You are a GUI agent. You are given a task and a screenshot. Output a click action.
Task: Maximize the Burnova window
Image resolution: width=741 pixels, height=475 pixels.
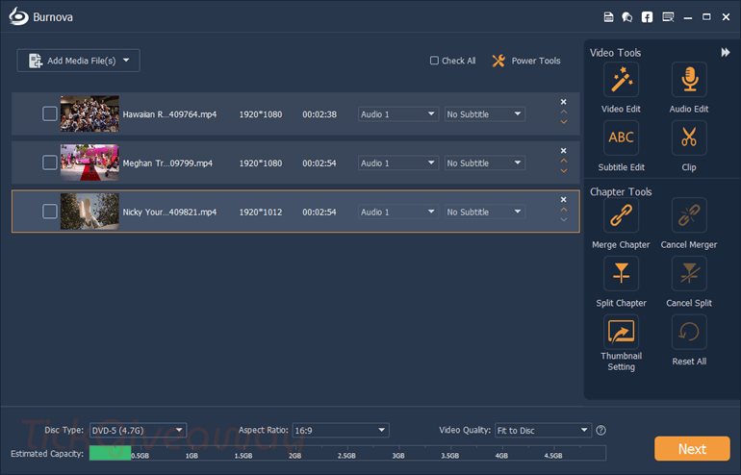click(706, 17)
